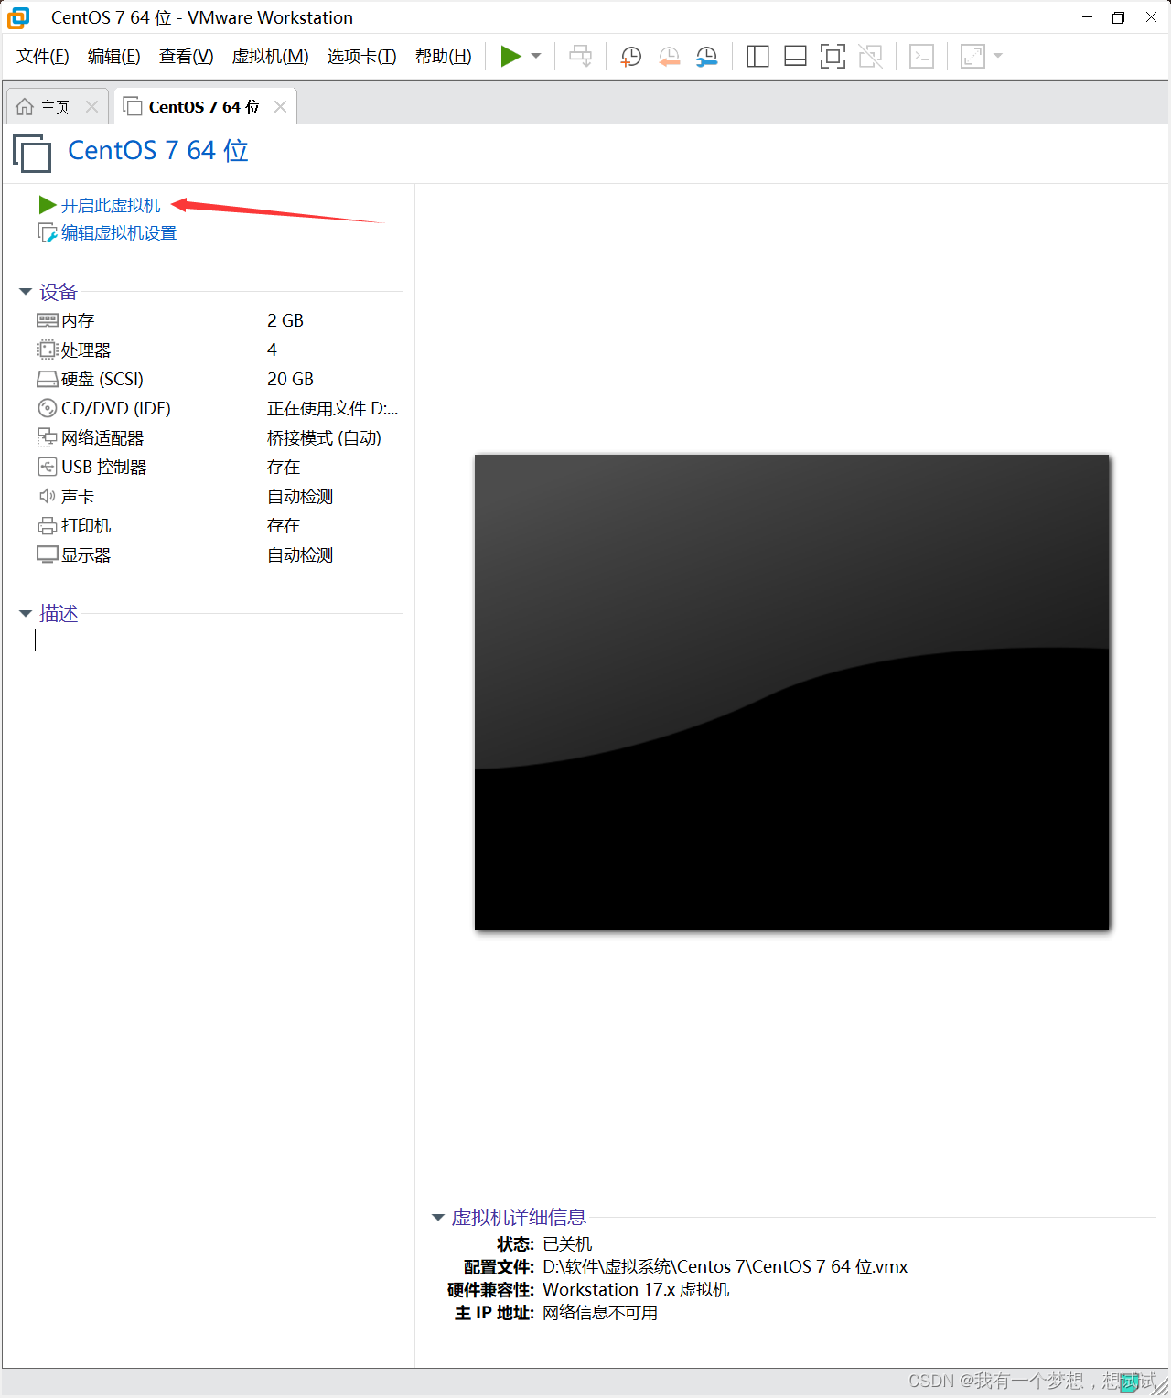Click the 桥接模式 (自动) value
Image resolution: width=1171 pixels, height=1398 pixels.
coord(324,437)
